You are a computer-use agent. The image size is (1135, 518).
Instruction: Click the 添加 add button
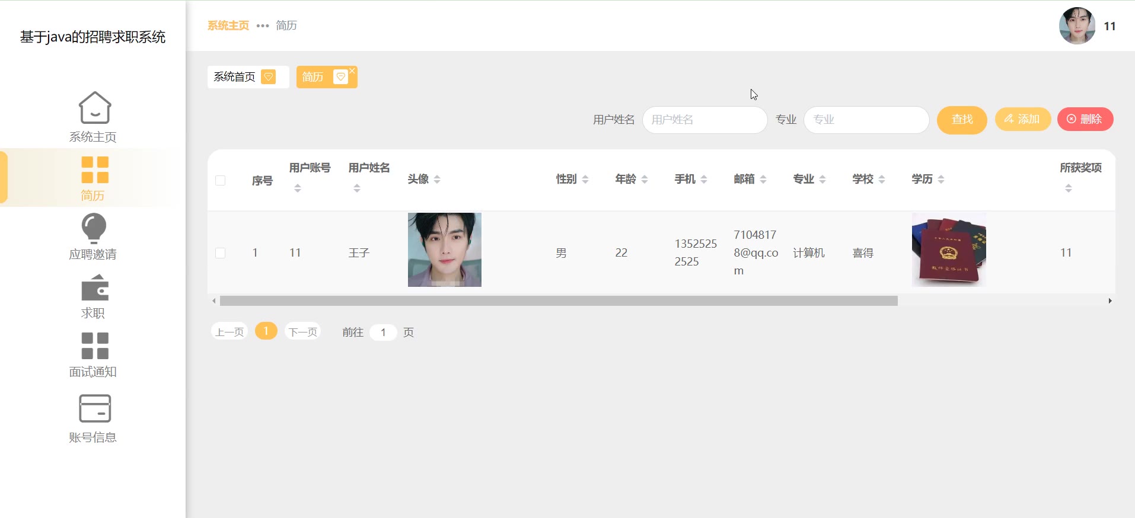pos(1022,119)
